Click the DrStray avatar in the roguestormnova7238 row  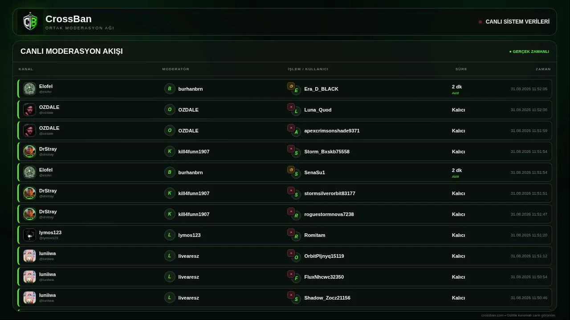point(29,214)
